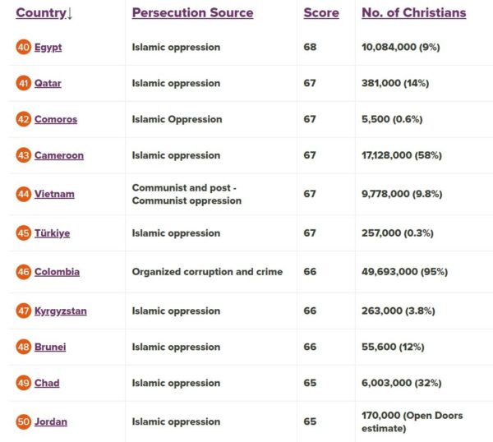Open the Jordan country link
493x442 pixels.
coord(51,422)
